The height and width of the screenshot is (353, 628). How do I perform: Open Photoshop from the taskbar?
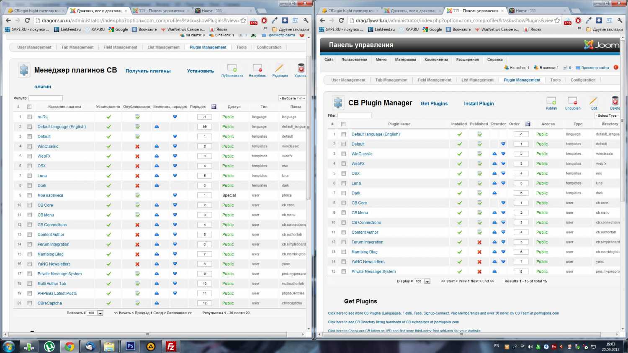point(130,346)
